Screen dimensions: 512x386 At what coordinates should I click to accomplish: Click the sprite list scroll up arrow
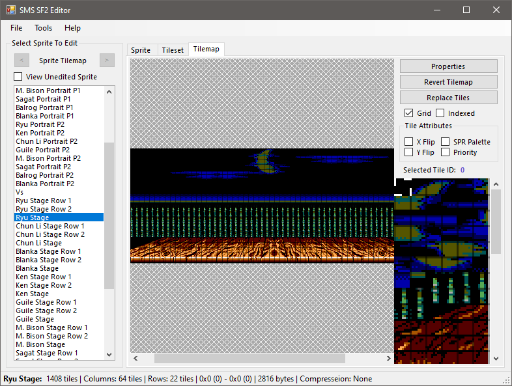click(109, 92)
